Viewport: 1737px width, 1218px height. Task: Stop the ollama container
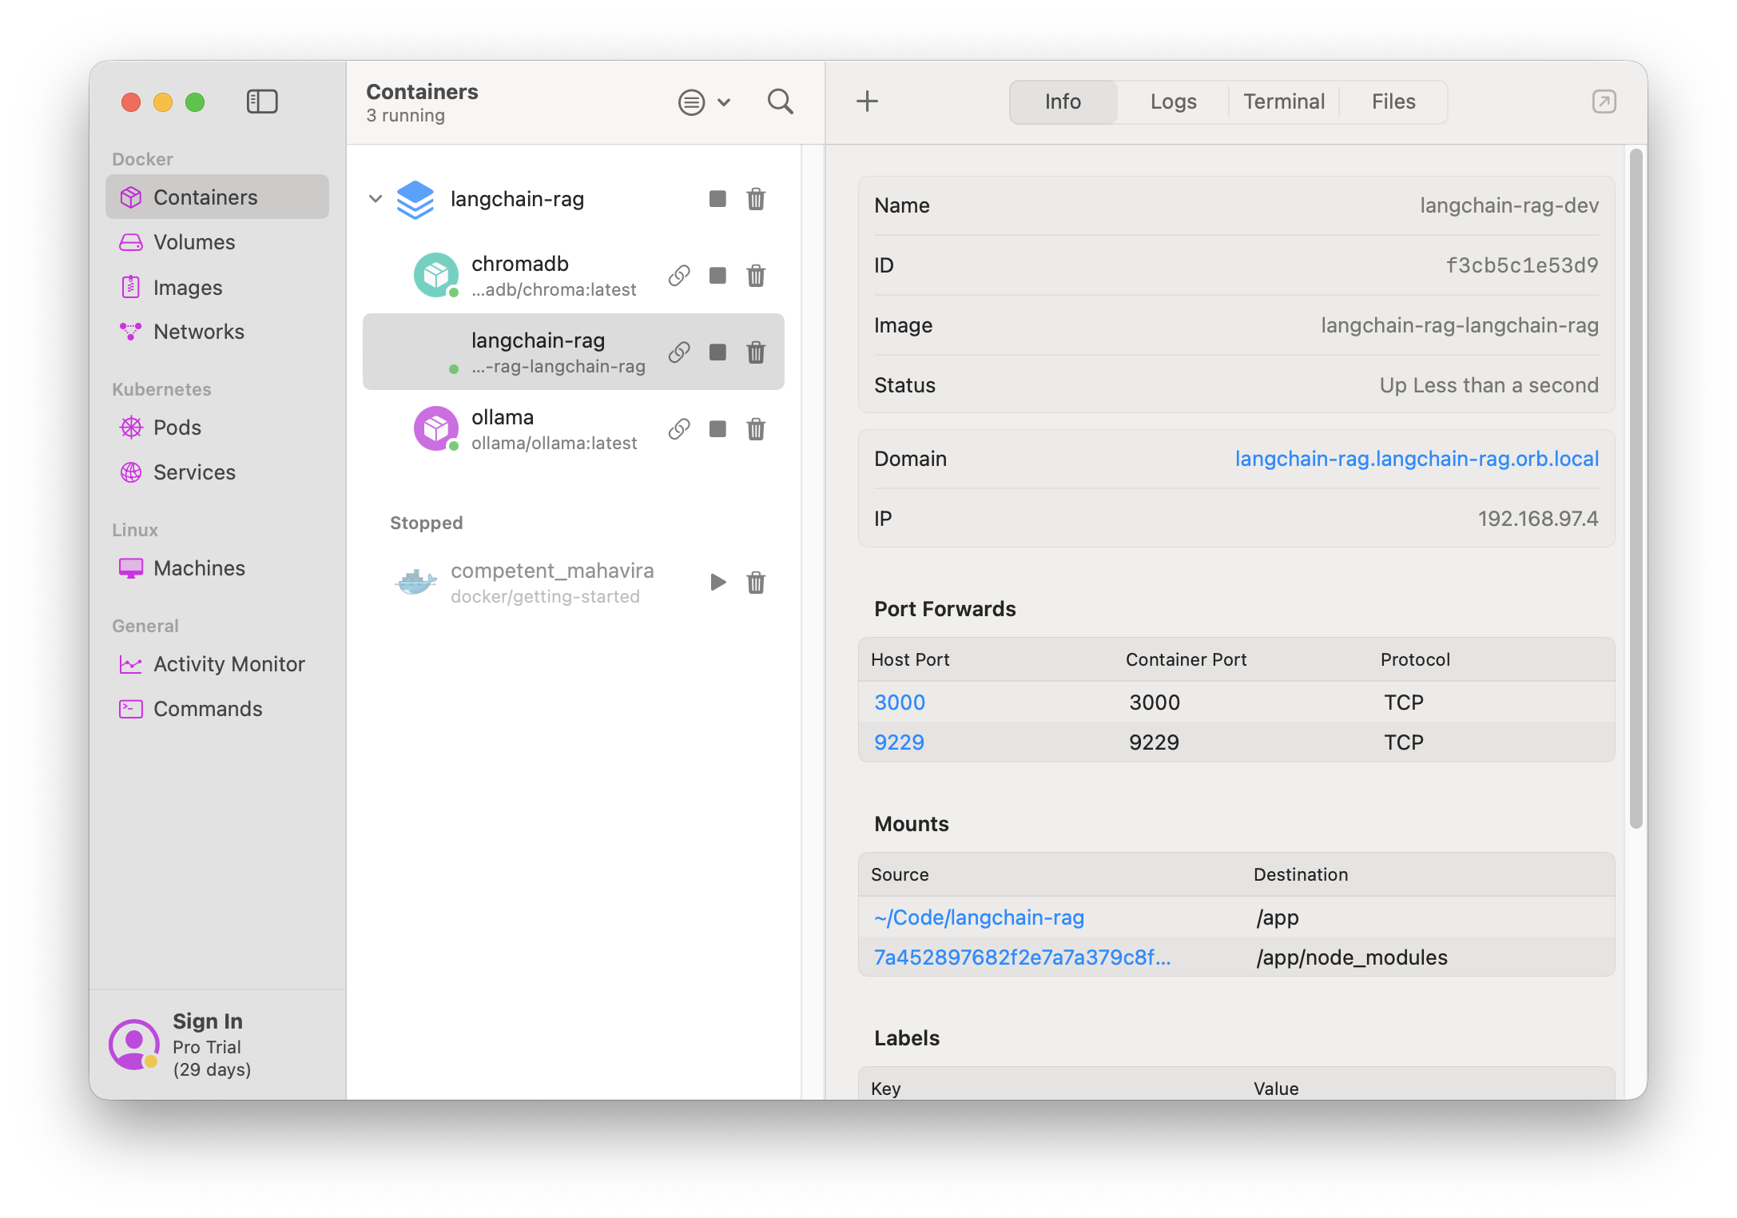(717, 429)
